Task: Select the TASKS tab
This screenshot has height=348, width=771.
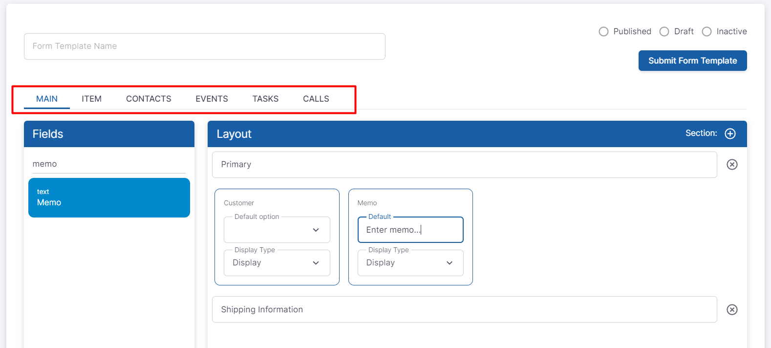Action: click(x=265, y=99)
